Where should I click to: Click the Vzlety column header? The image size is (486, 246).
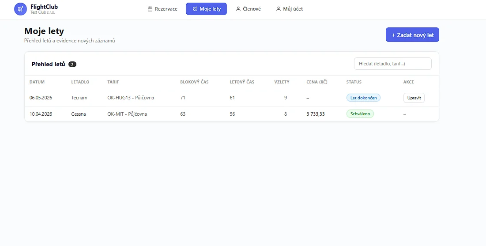click(282, 82)
